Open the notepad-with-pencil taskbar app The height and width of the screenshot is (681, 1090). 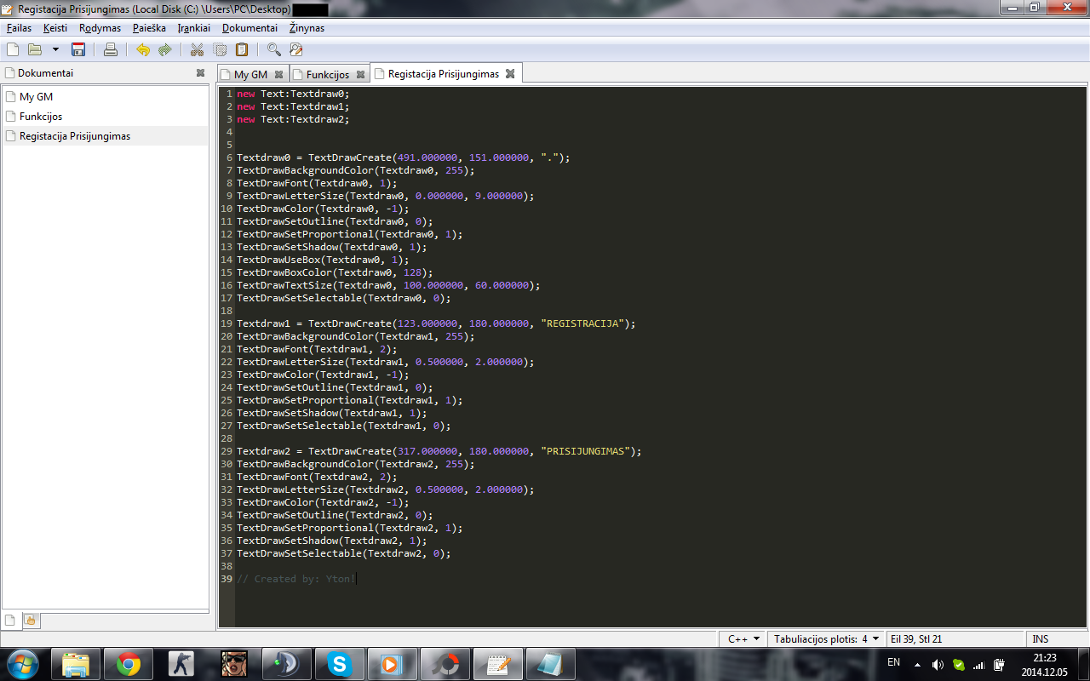coord(498,664)
